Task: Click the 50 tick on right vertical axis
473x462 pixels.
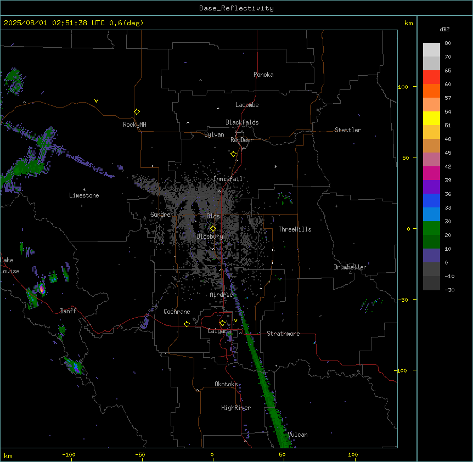Action: click(x=406, y=157)
